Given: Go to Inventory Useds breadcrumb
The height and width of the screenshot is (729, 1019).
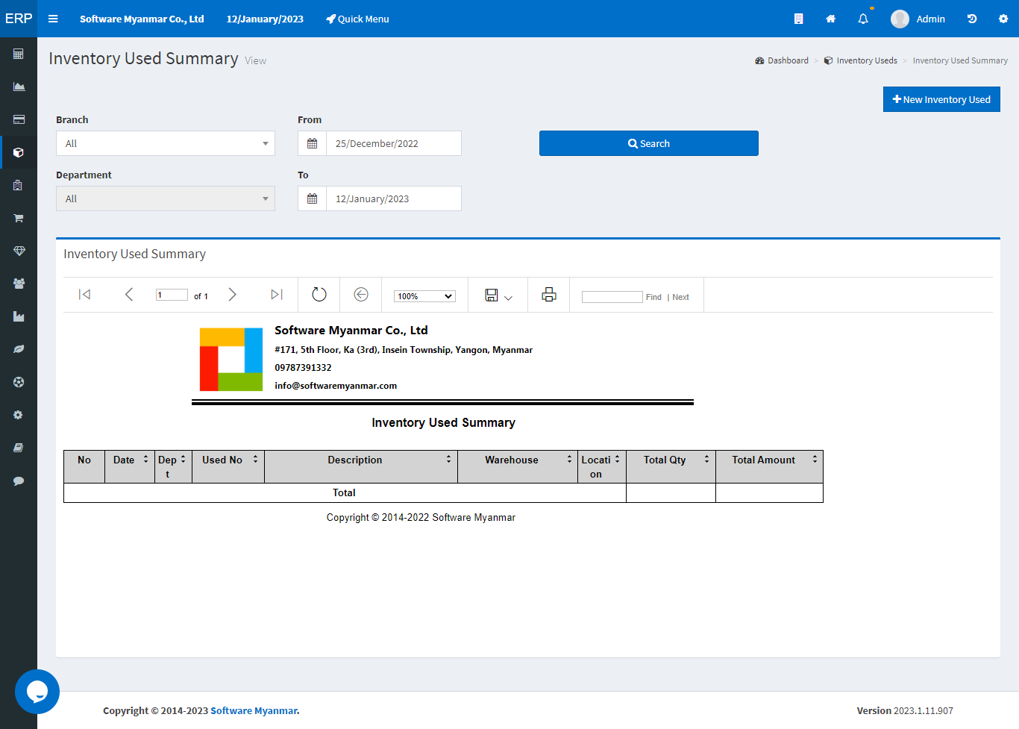Looking at the screenshot, I should tap(861, 60).
